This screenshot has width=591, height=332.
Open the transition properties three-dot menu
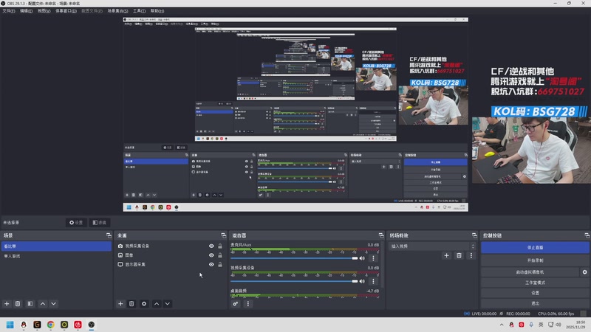[471, 255]
